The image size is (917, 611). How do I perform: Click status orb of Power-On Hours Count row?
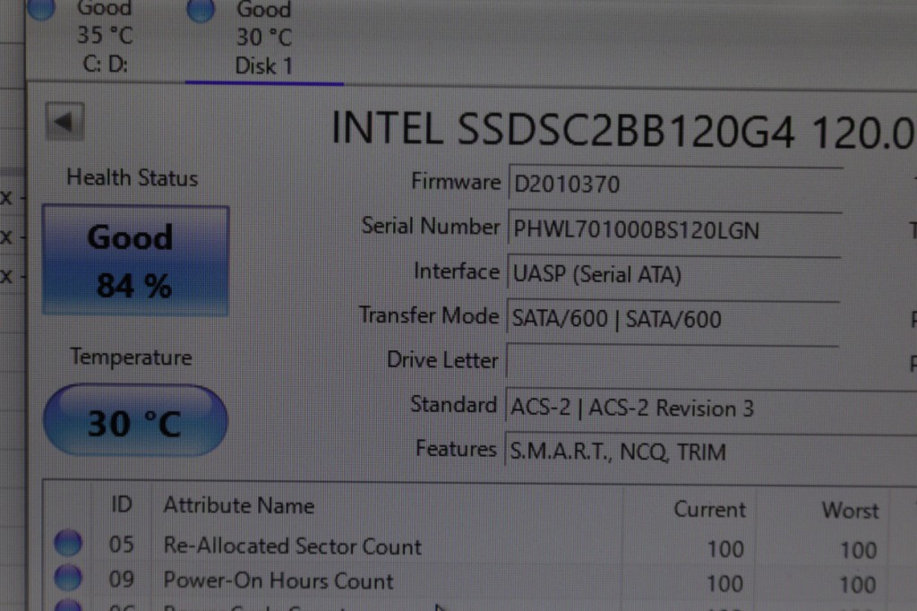click(x=68, y=579)
